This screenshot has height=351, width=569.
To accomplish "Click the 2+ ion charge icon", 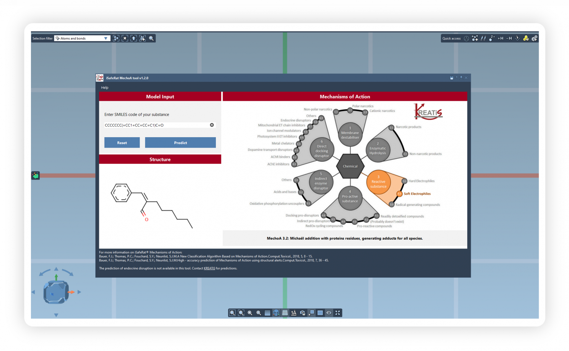I will [492, 38].
